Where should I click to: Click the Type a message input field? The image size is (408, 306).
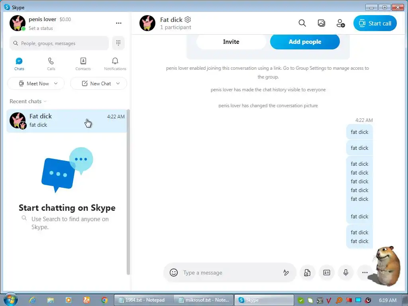(230, 273)
